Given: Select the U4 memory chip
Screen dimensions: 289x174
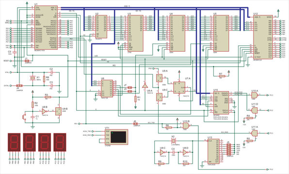Looking at the screenshot, I should [x=177, y=33].
